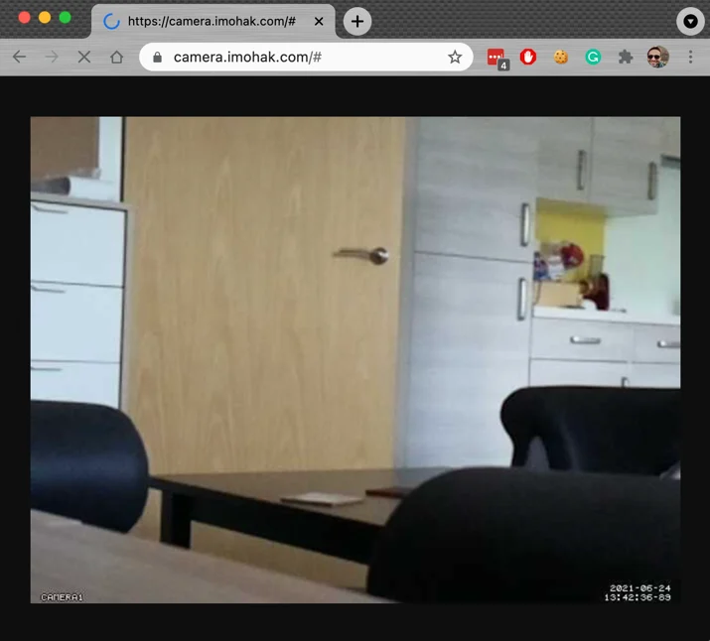Minimize the window with yellow button
This screenshot has height=641, width=710.
click(45, 18)
